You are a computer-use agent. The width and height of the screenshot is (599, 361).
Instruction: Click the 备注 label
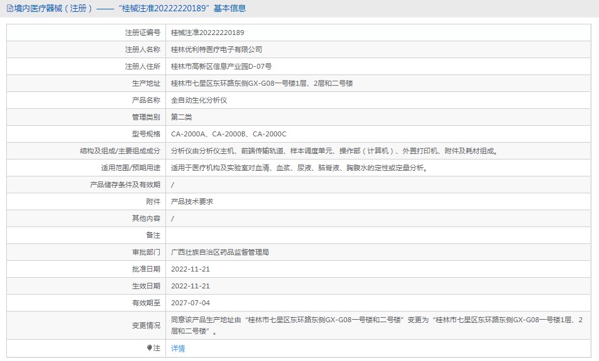153,235
